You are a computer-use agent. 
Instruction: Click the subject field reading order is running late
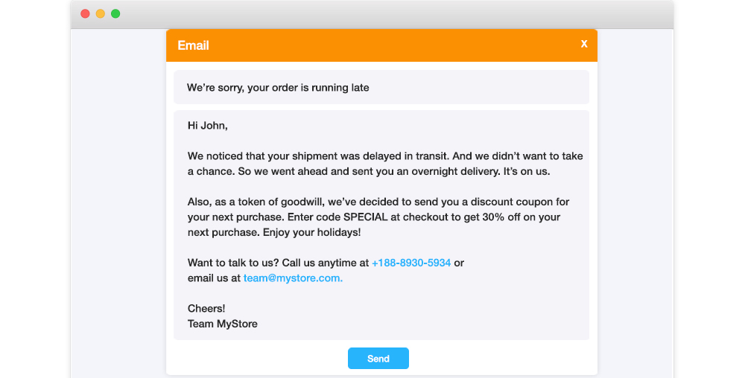[381, 87]
